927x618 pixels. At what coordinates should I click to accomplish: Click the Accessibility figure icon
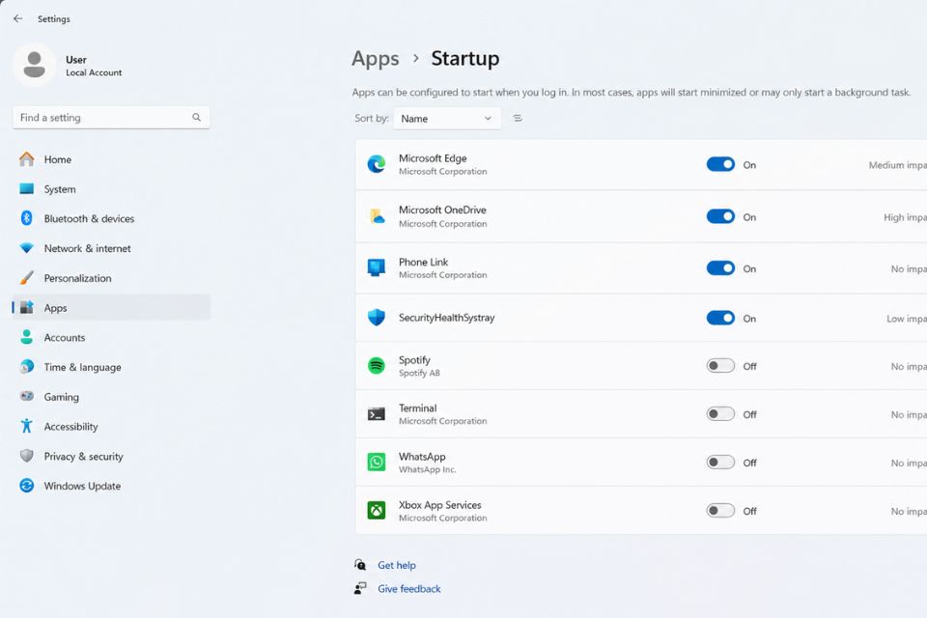pos(27,426)
